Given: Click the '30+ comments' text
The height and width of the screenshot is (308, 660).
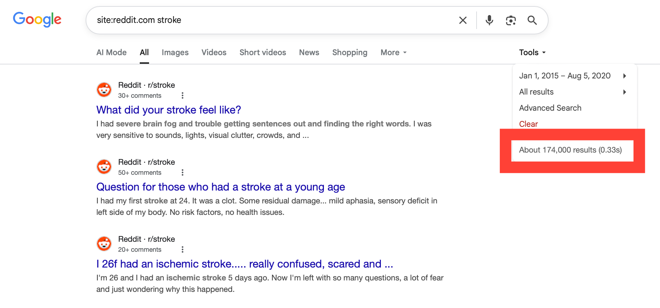Looking at the screenshot, I should (140, 96).
